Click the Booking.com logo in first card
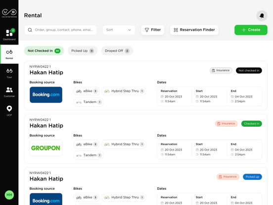This screenshot has height=205, width=273. (46, 95)
